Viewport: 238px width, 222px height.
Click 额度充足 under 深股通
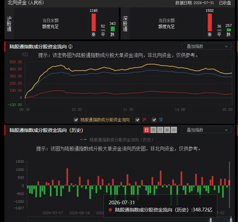pos(166,27)
